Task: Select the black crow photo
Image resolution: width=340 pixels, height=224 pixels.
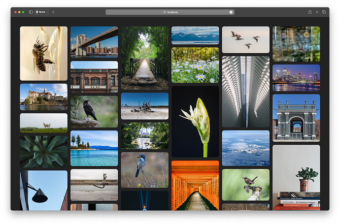Action: pyautogui.click(x=94, y=111)
